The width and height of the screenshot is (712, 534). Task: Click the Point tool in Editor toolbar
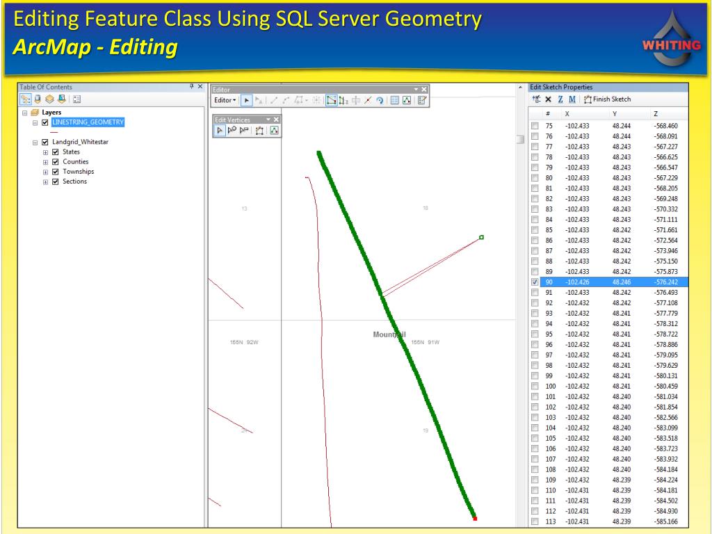(x=316, y=100)
